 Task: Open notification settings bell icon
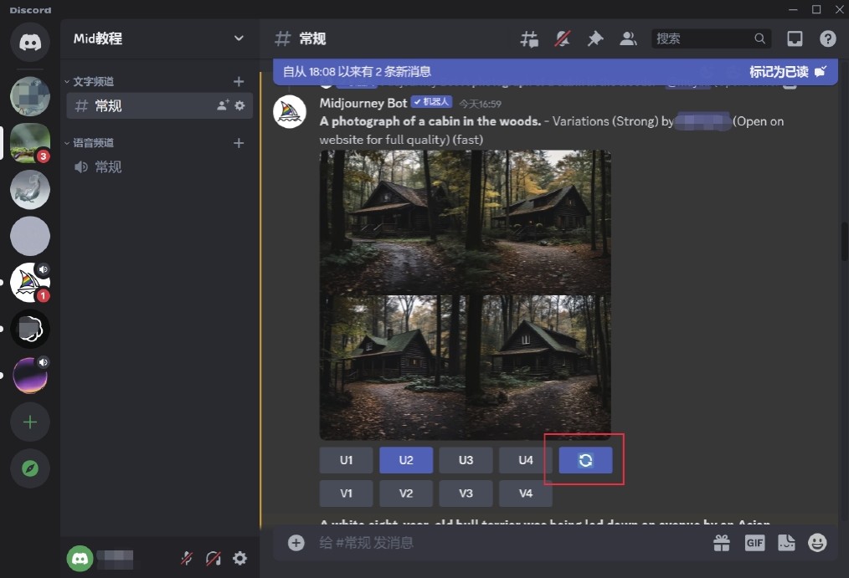tap(562, 39)
